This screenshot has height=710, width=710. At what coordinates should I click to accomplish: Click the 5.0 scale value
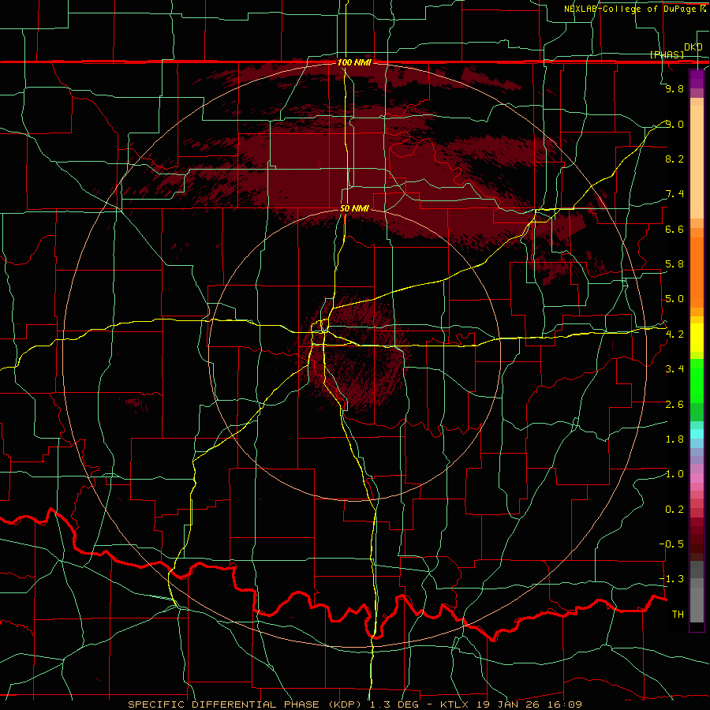[674, 299]
